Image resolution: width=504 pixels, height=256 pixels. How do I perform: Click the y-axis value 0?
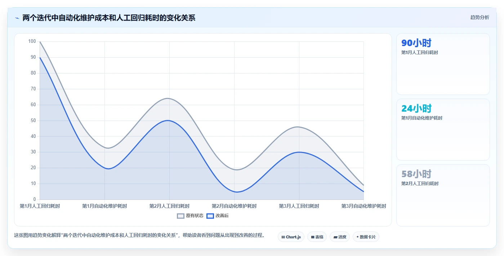pyautogui.click(x=35, y=199)
